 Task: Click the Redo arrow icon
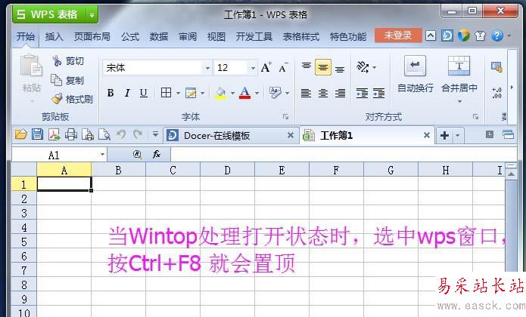point(138,134)
